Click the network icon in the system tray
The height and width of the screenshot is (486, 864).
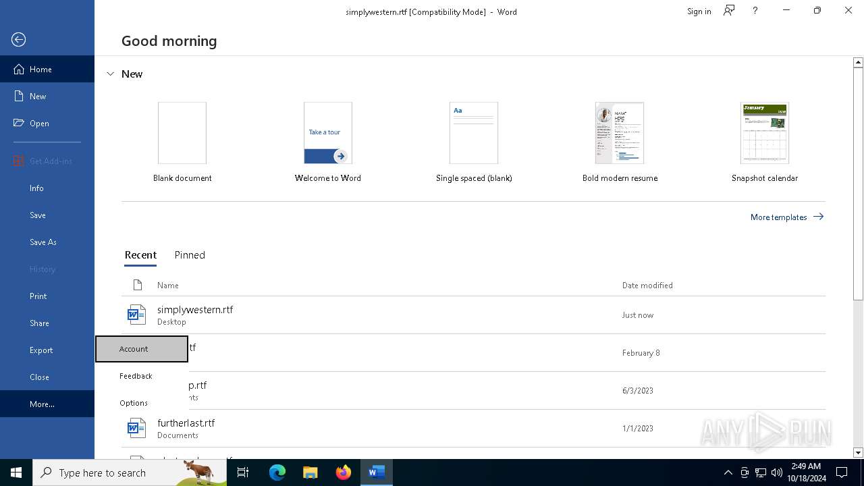click(x=761, y=473)
